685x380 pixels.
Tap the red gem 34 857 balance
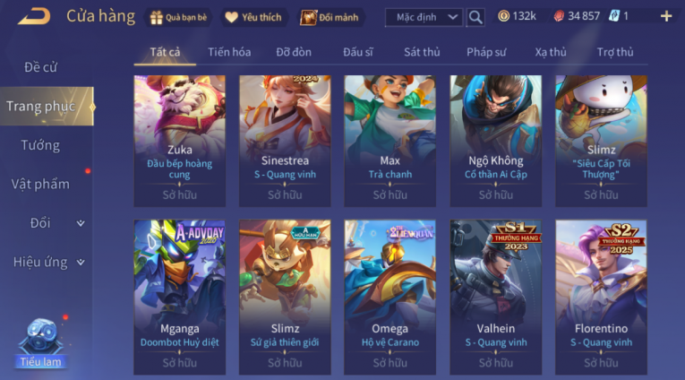click(x=577, y=17)
